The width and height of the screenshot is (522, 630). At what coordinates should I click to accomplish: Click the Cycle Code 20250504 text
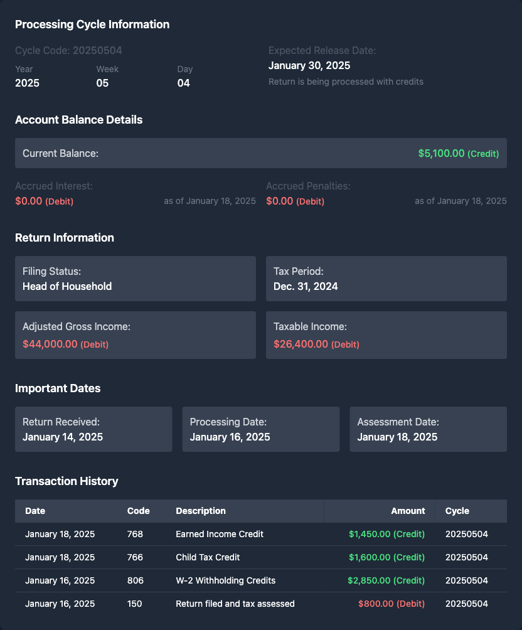point(68,50)
